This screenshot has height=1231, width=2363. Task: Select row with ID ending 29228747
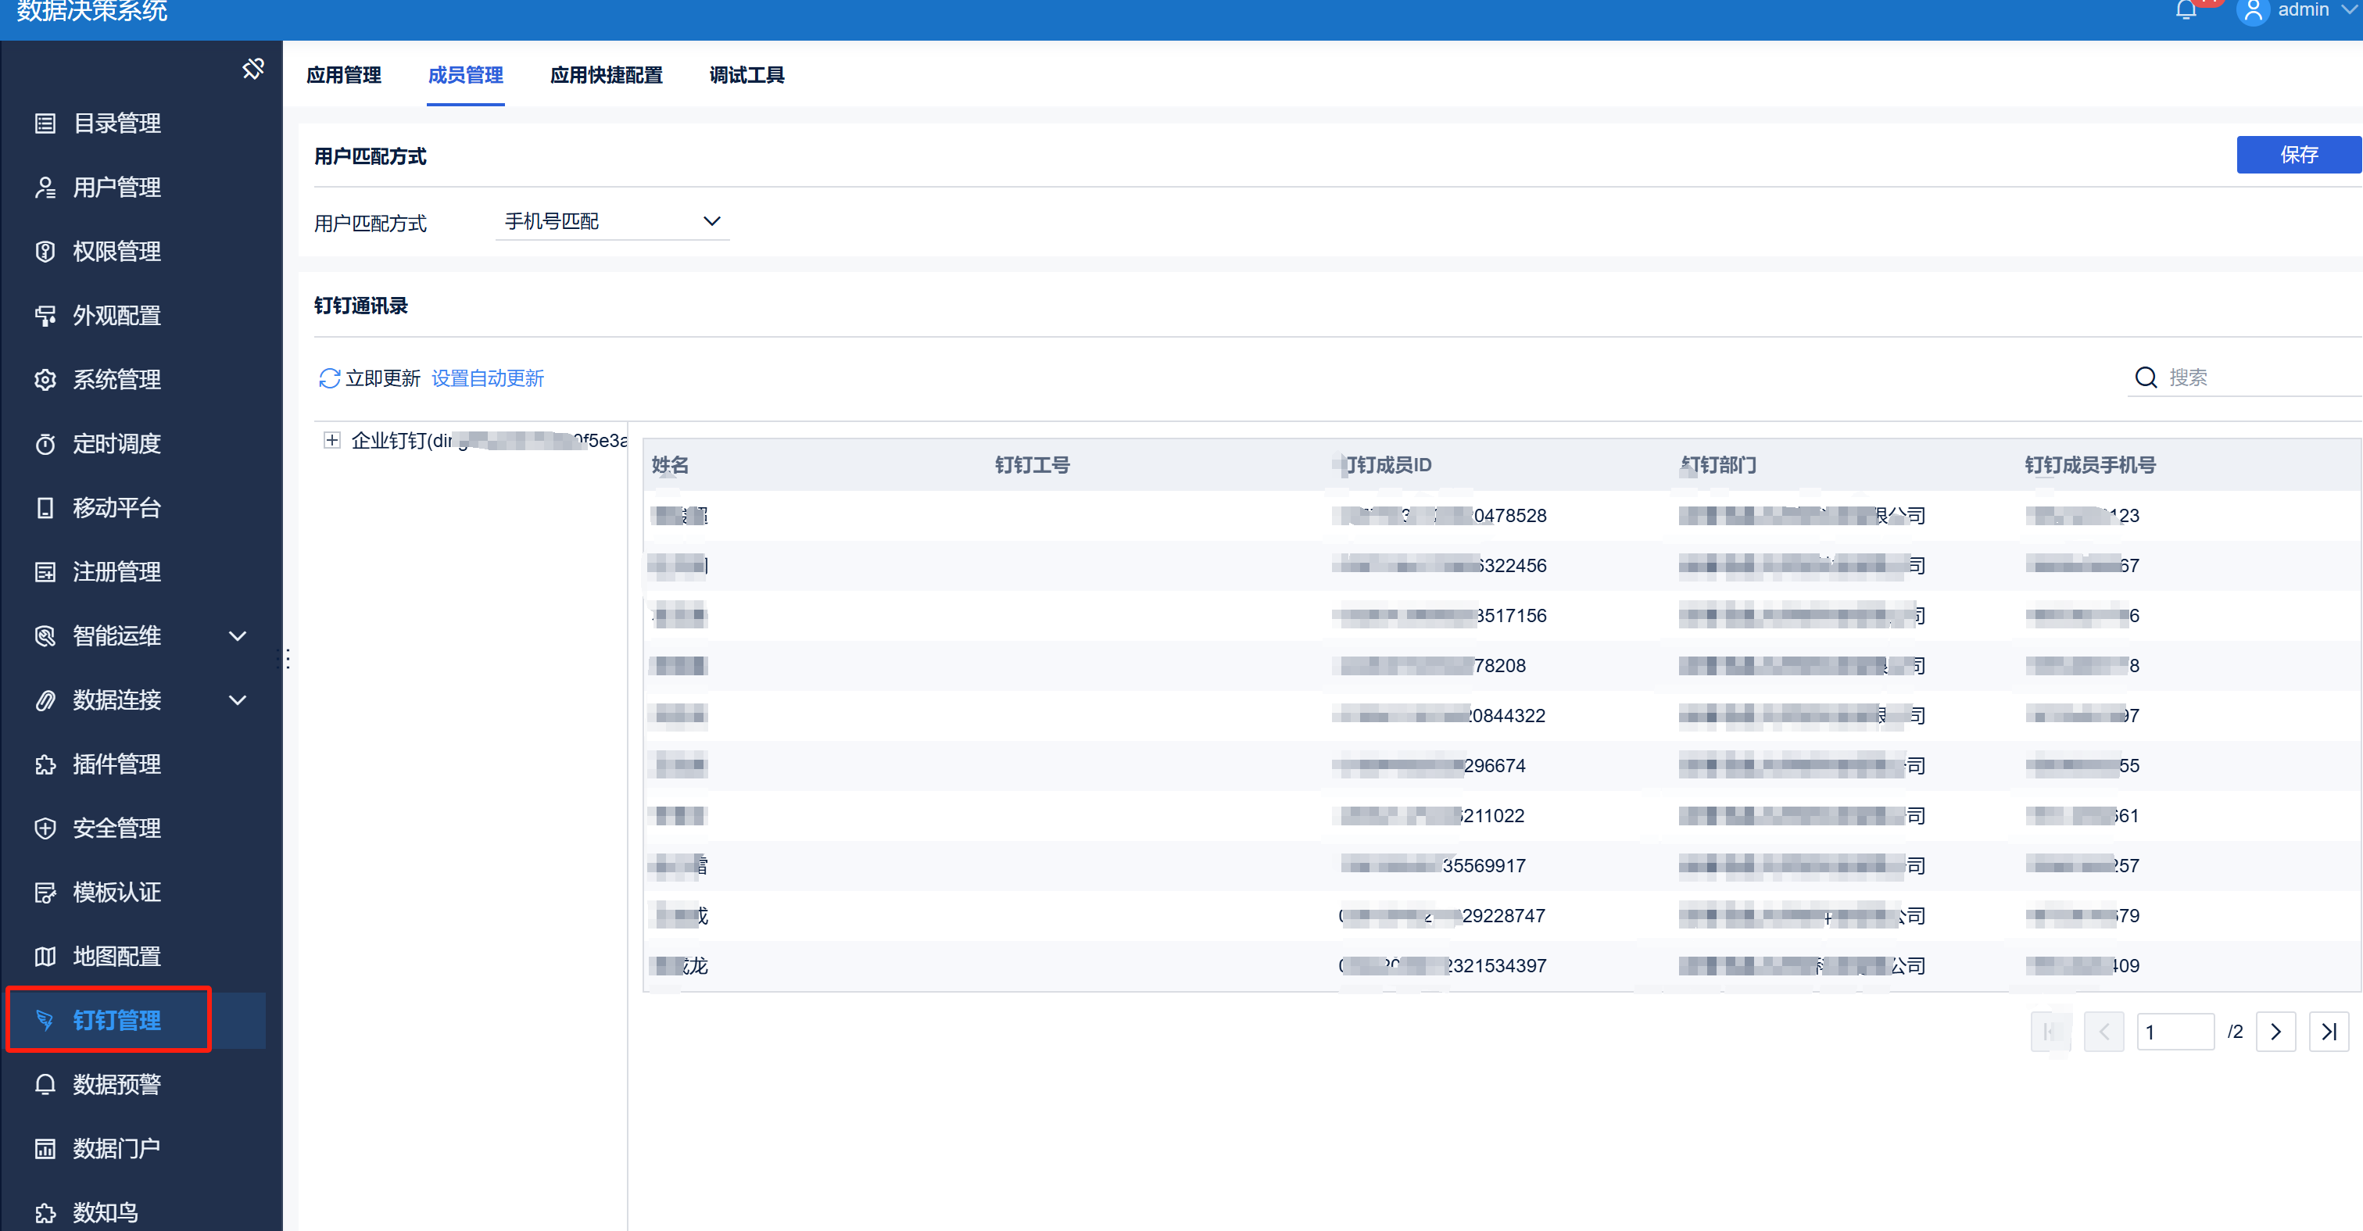(1502, 915)
